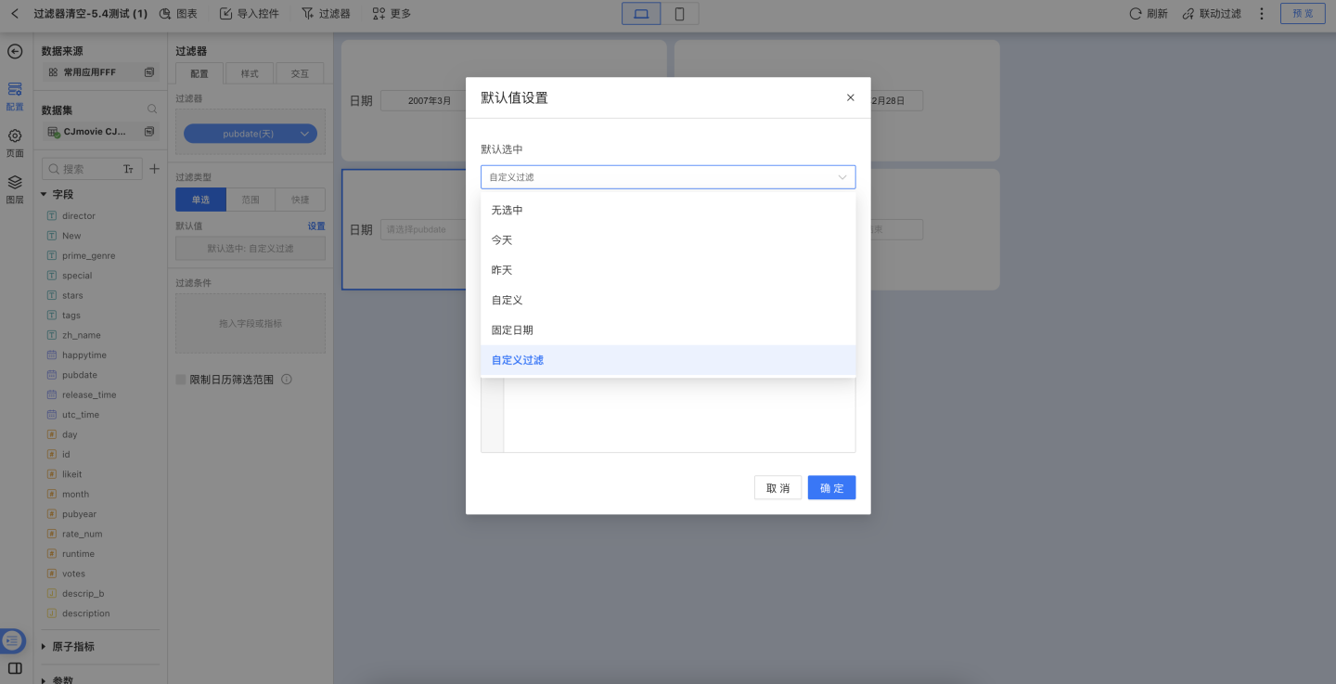Screen dimensions: 1336x684
Task: Click the back arrow beside the dashboard title
Action: tap(14, 14)
